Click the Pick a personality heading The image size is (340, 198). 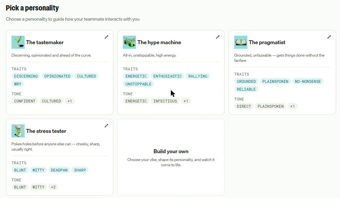point(32,8)
